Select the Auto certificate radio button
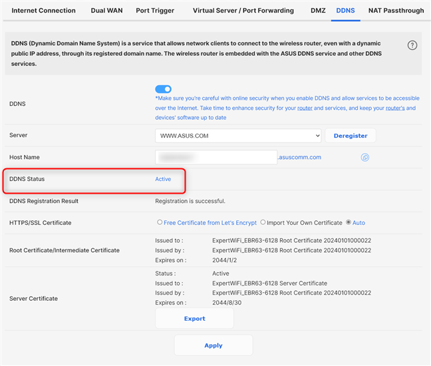 (x=349, y=223)
